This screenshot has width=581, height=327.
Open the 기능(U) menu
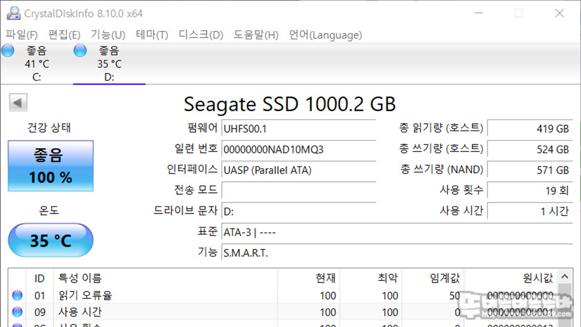pyautogui.click(x=108, y=35)
